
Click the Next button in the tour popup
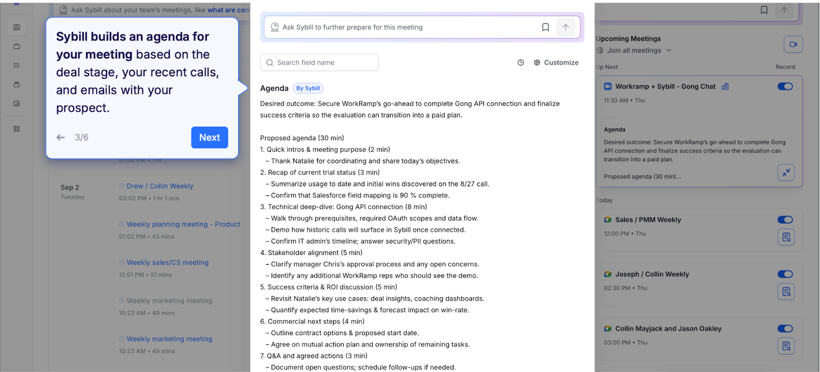pos(210,138)
